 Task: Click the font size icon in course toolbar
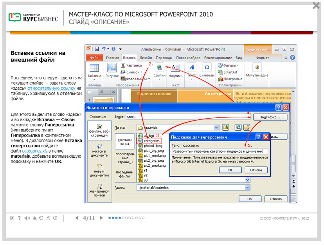(x=12, y=218)
